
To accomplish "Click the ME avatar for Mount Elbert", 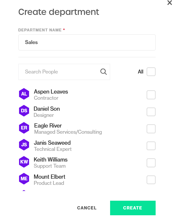I will tap(24, 179).
